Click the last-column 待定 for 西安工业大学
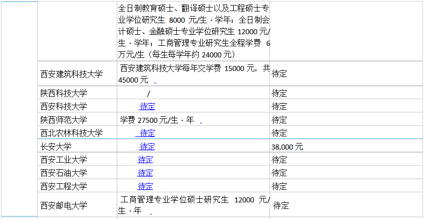The height and width of the screenshot is (219, 425). pyautogui.click(x=279, y=160)
